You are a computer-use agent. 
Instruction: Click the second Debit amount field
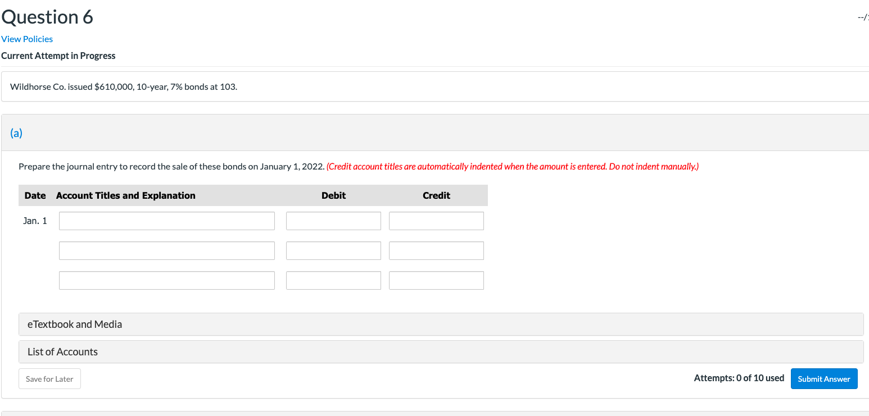coord(333,250)
